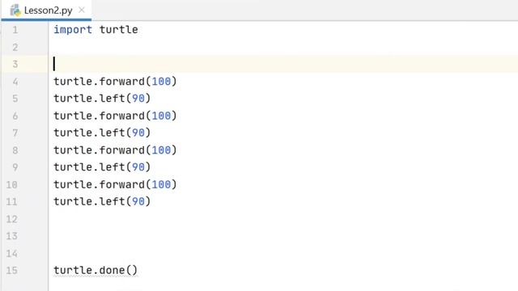The height and width of the screenshot is (291, 518).
Task: Select the Lesson2.py editor tab
Action: [46, 11]
